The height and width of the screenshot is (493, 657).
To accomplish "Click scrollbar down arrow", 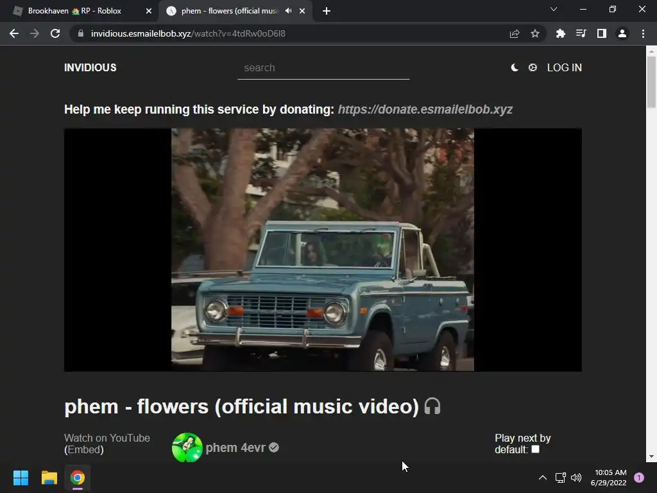I will pos(651,457).
